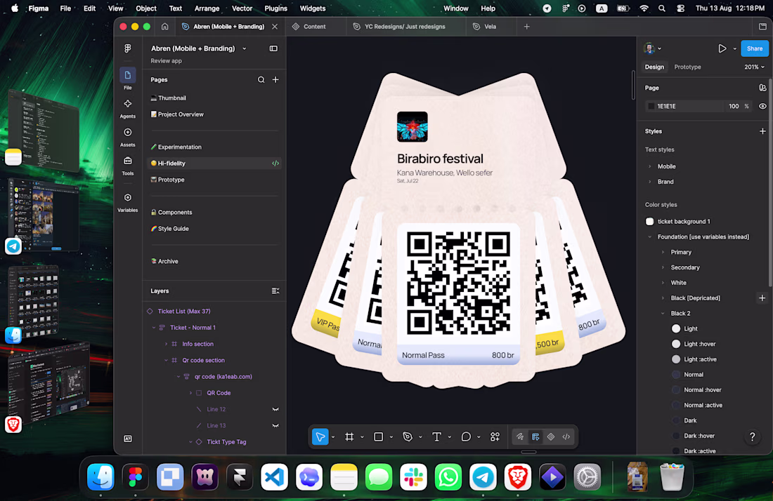Switch to the Design tab

tap(654, 67)
